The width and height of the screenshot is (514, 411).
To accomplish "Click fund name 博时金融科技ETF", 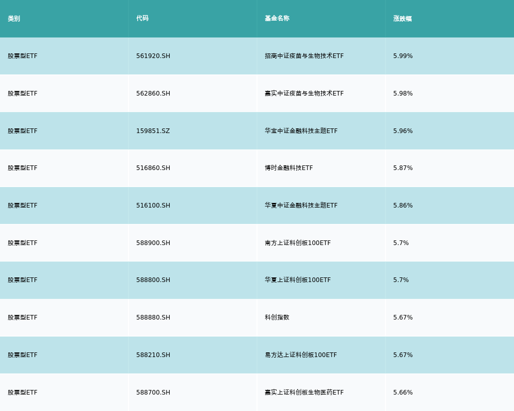I will click(x=289, y=168).
